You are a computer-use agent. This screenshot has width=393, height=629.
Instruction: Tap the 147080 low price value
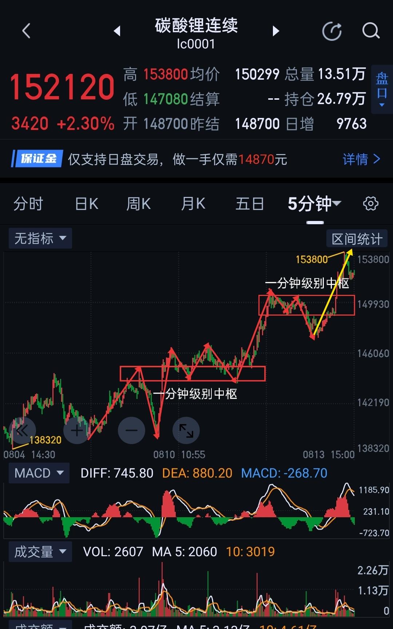[x=166, y=99]
